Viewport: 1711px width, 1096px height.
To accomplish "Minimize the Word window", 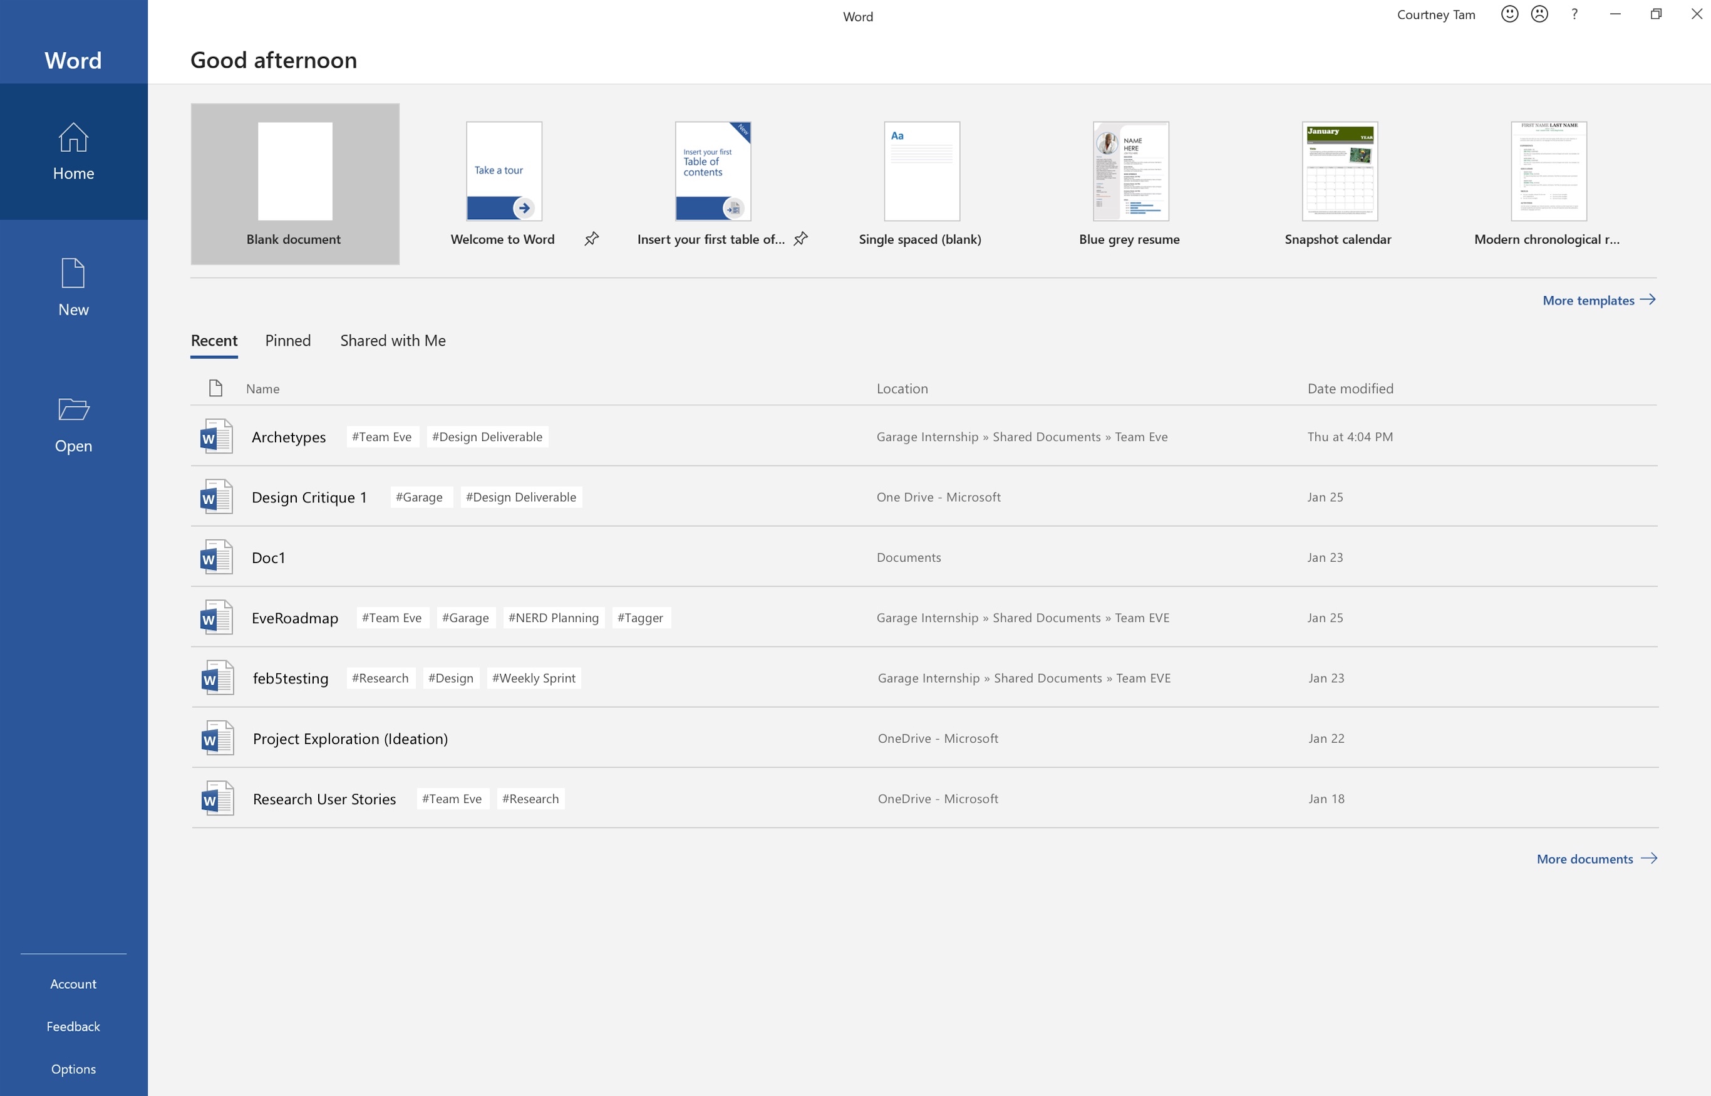I will pyautogui.click(x=1615, y=14).
